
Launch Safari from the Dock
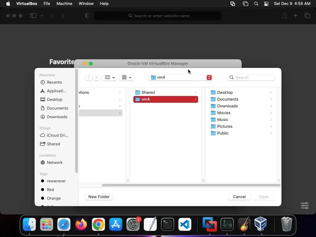click(x=64, y=224)
